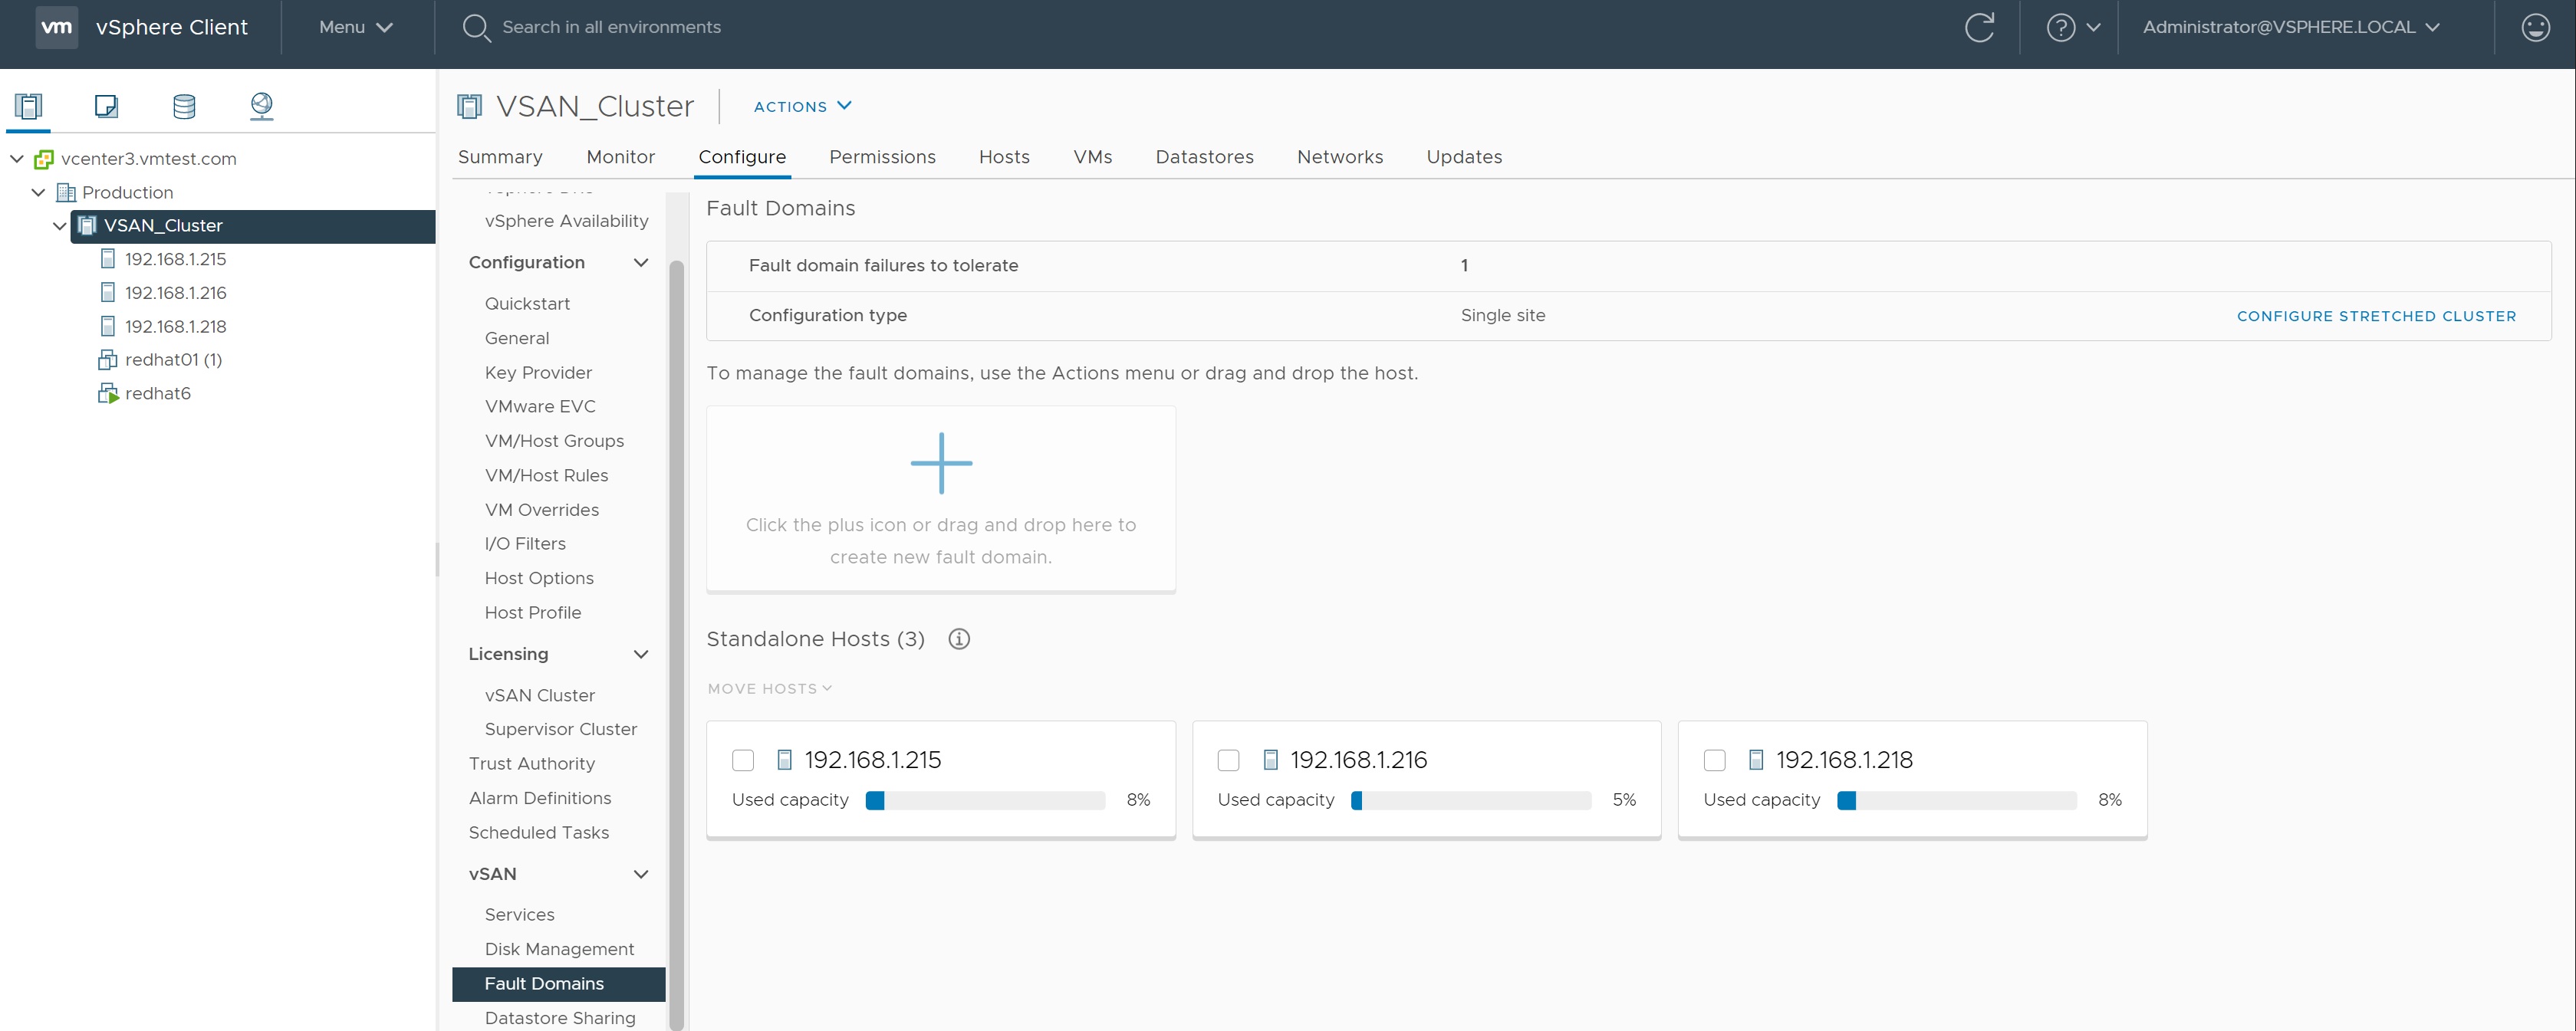Click the vcenter3.vmtest.com vCenter icon
The height and width of the screenshot is (1031, 2576).
pyautogui.click(x=44, y=159)
